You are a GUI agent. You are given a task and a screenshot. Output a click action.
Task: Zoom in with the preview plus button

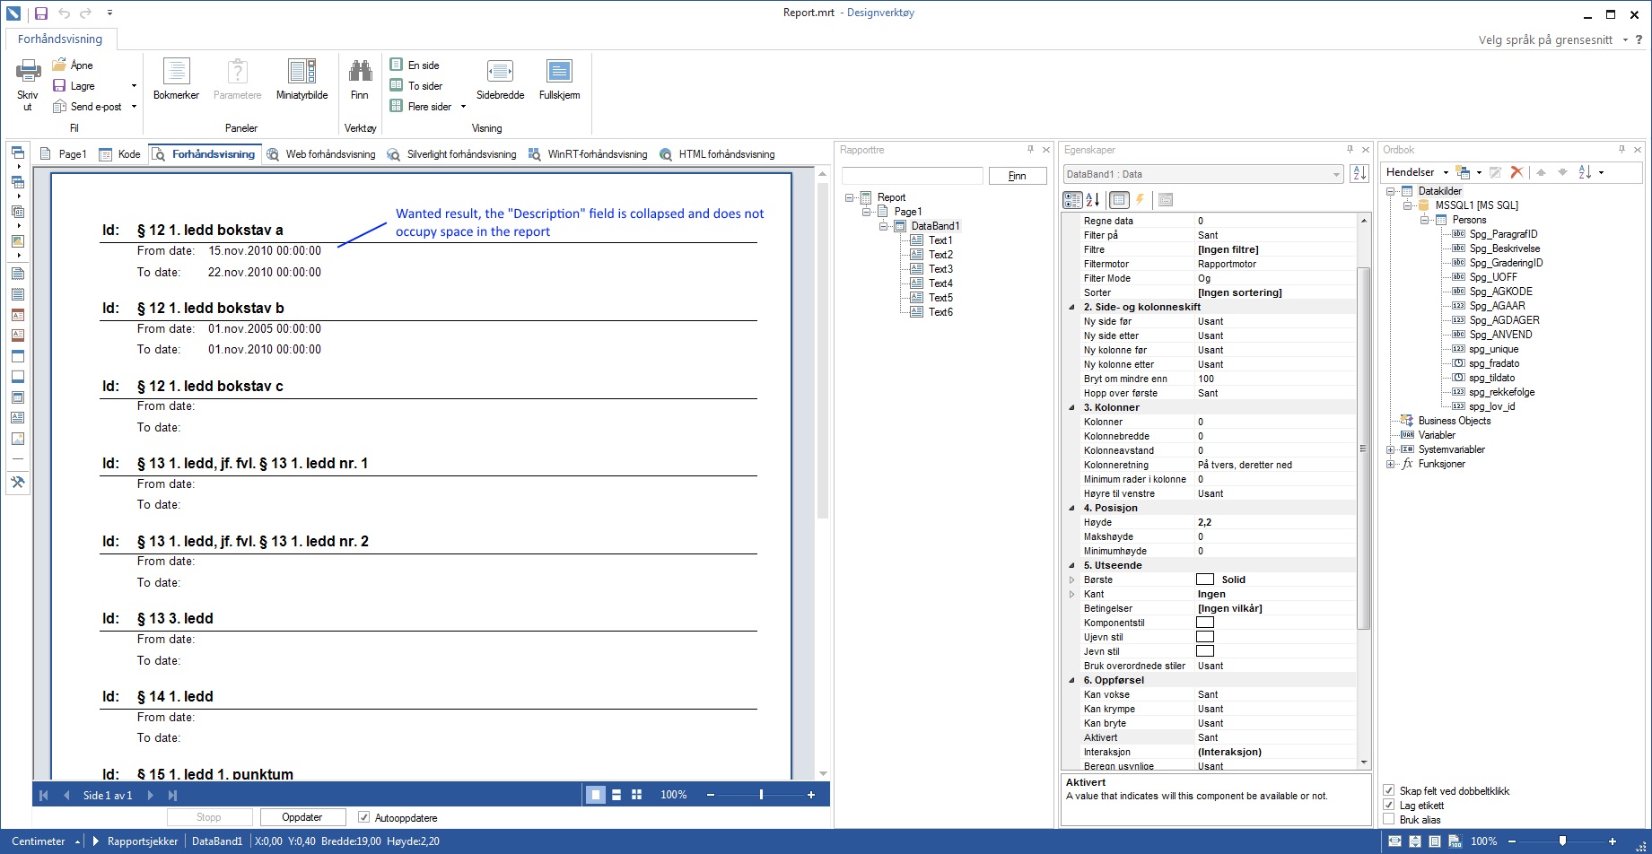click(811, 795)
